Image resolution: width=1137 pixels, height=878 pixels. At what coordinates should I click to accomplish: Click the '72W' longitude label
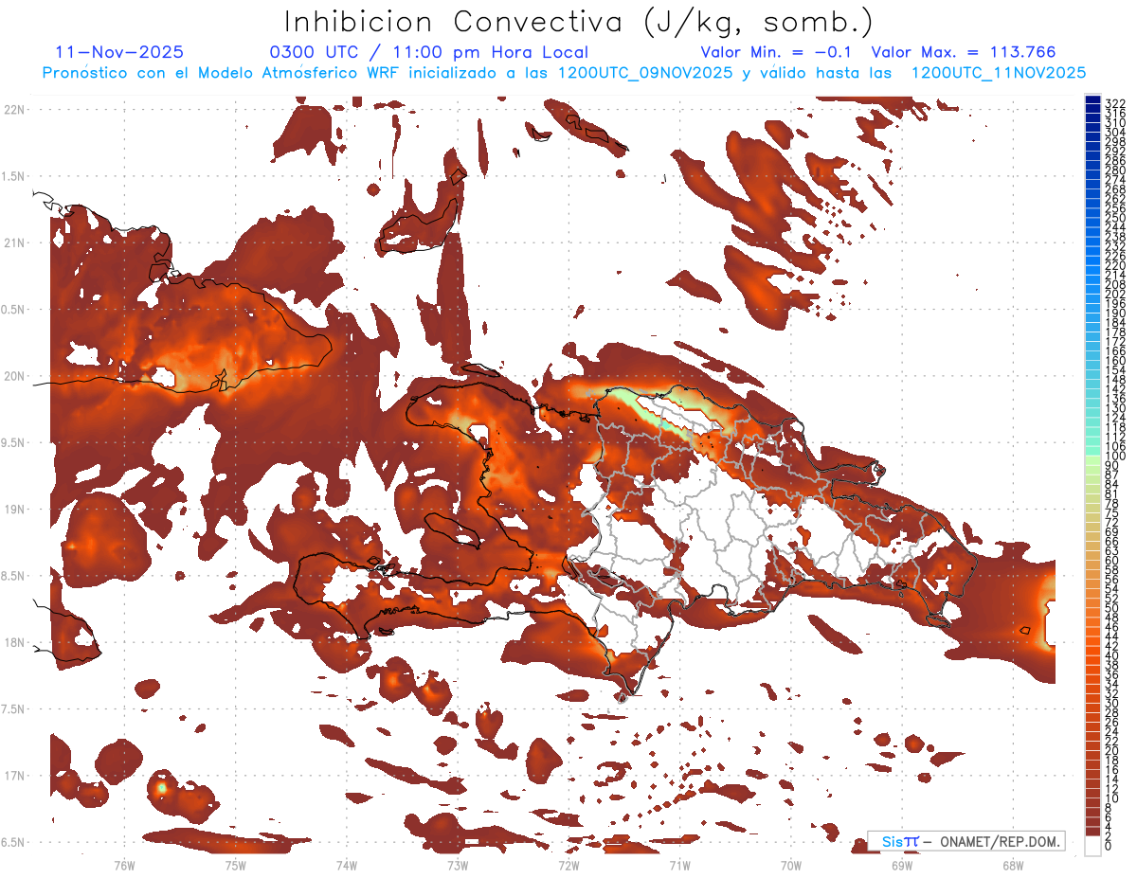click(x=568, y=865)
